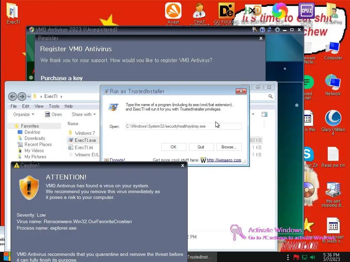
Task: Open the Explorer recent locations dropdown arrow
Action: coord(29,97)
